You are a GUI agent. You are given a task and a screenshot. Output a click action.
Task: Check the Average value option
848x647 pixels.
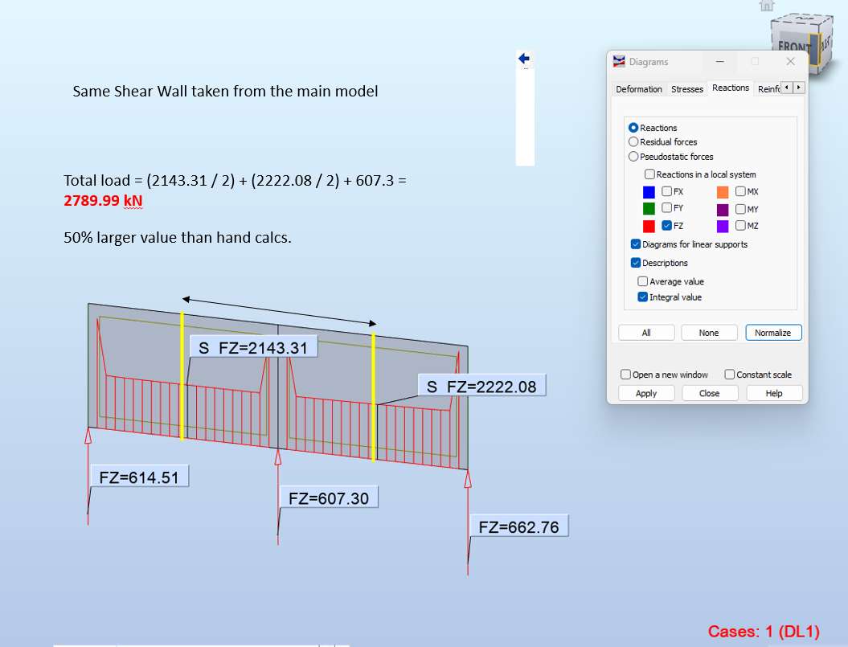641,281
